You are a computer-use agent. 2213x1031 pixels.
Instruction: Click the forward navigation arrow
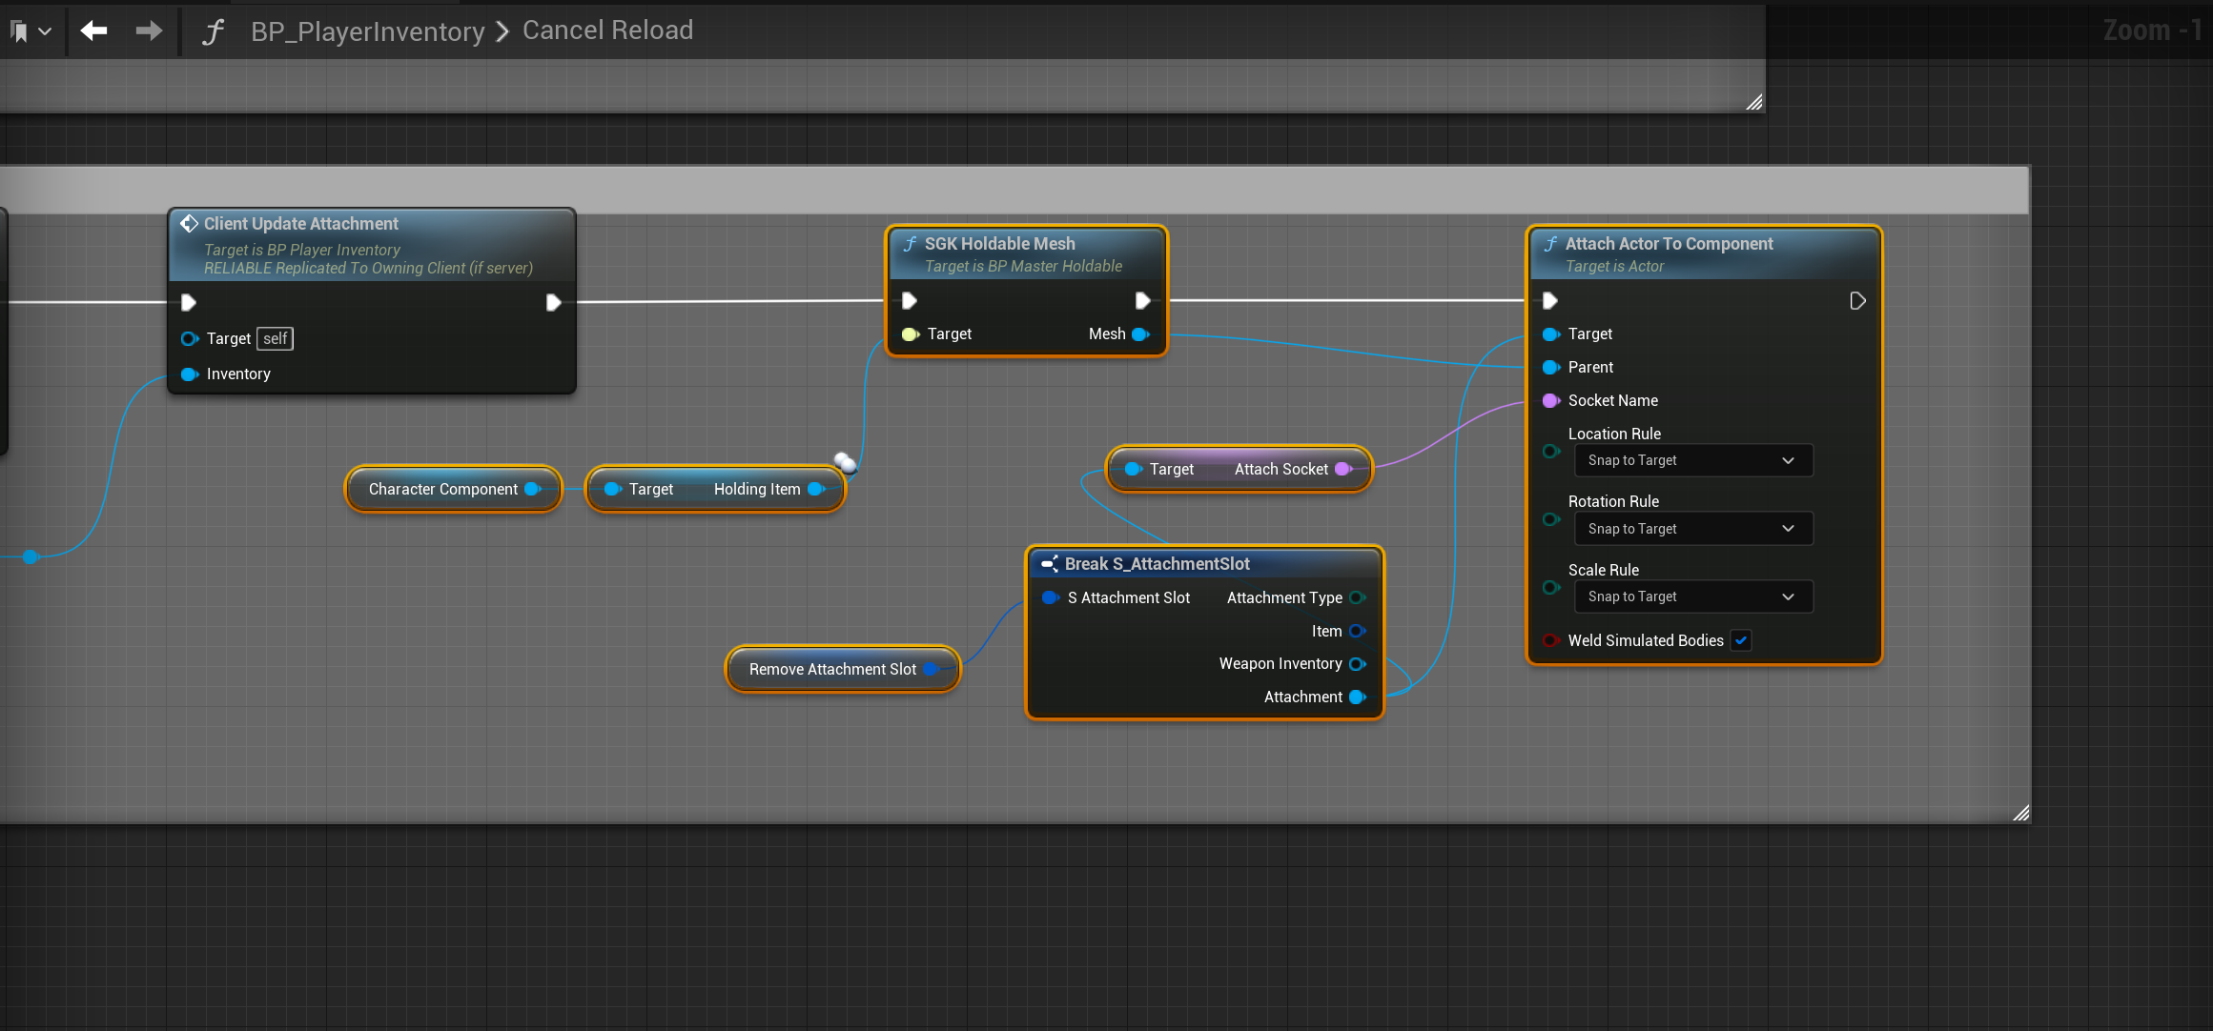149,30
